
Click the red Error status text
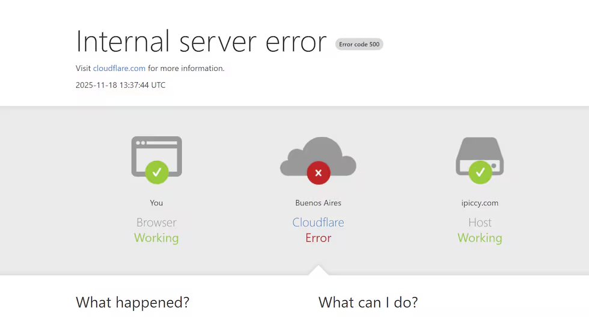tap(318, 238)
